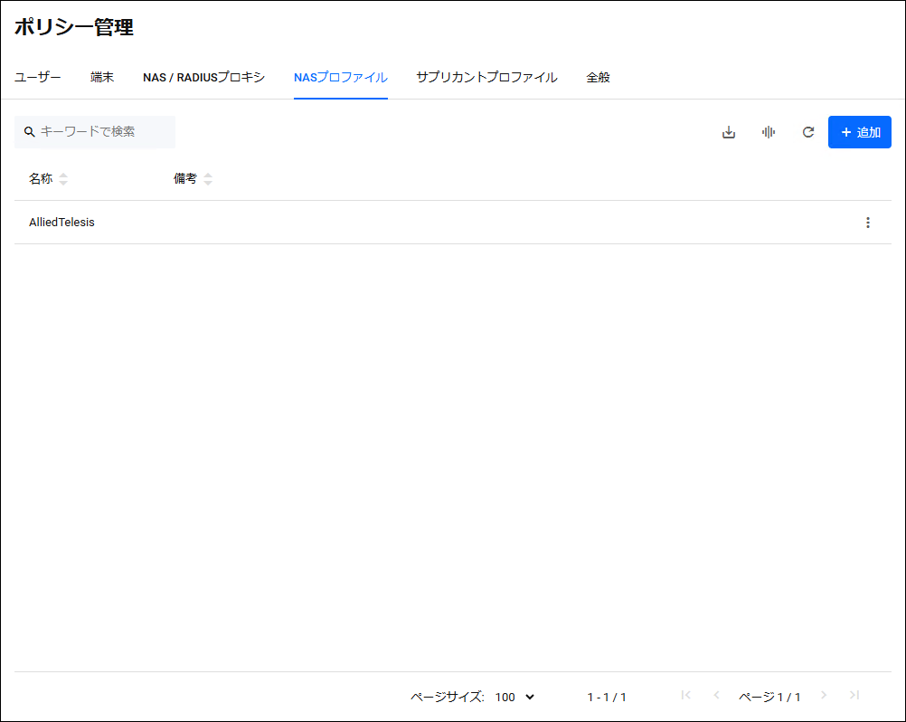Open the page size 100 dropdown
This screenshot has height=722, width=906.
tap(514, 698)
